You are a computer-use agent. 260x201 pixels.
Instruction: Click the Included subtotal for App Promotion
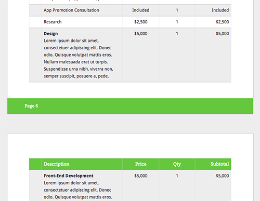coord(220,10)
